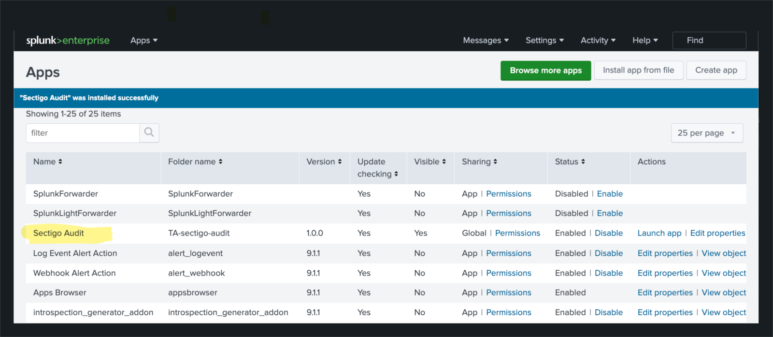Click Install app from file button
Image resolution: width=773 pixels, height=337 pixels.
[x=638, y=71]
